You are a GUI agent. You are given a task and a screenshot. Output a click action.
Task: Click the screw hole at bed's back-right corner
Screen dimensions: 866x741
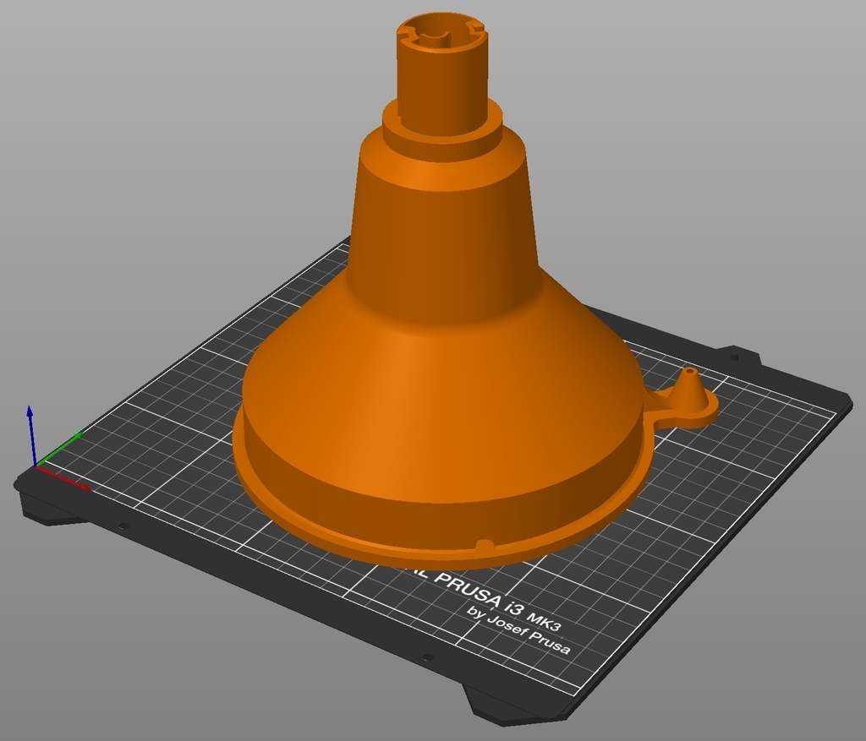pyautogui.click(x=734, y=357)
